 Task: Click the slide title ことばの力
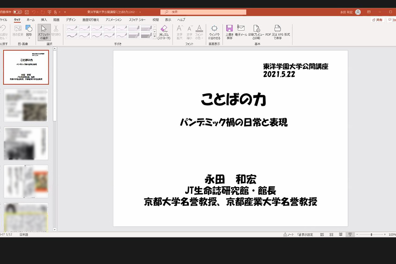tap(233, 99)
